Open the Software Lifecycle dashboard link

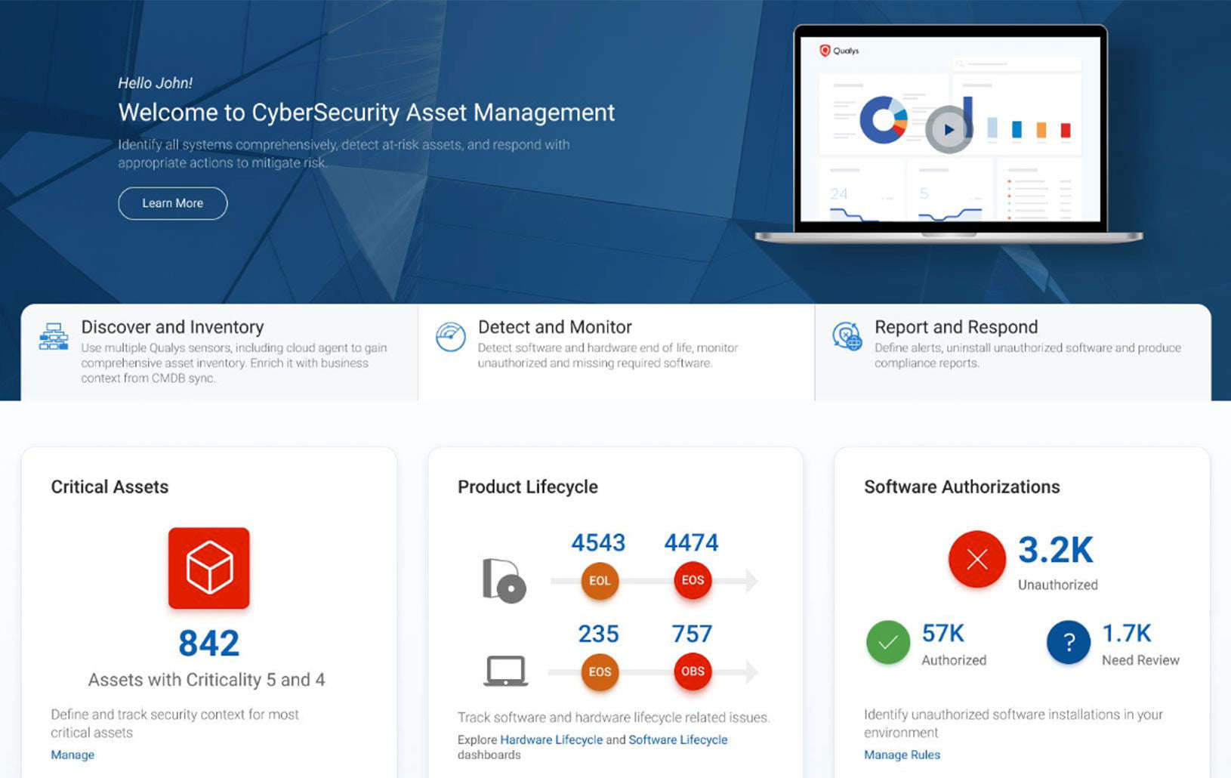point(677,739)
